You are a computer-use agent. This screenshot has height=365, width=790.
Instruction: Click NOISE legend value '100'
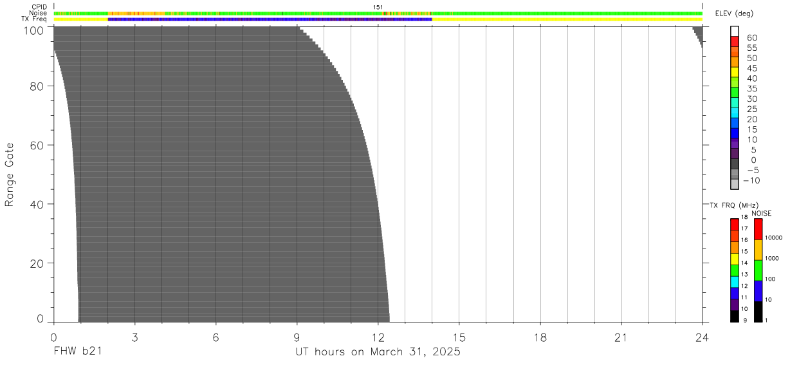[770, 279]
